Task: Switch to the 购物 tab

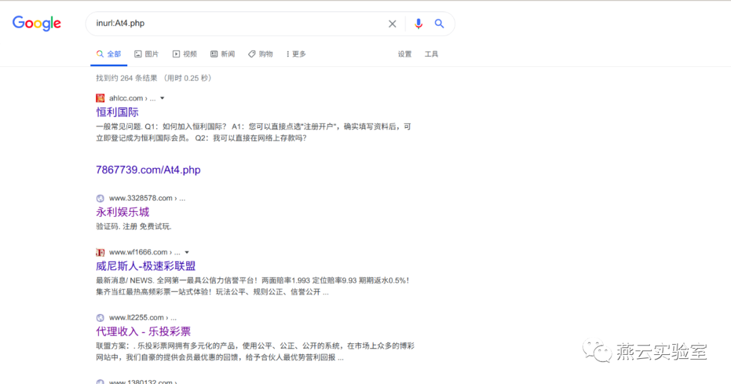Action: tap(260, 54)
